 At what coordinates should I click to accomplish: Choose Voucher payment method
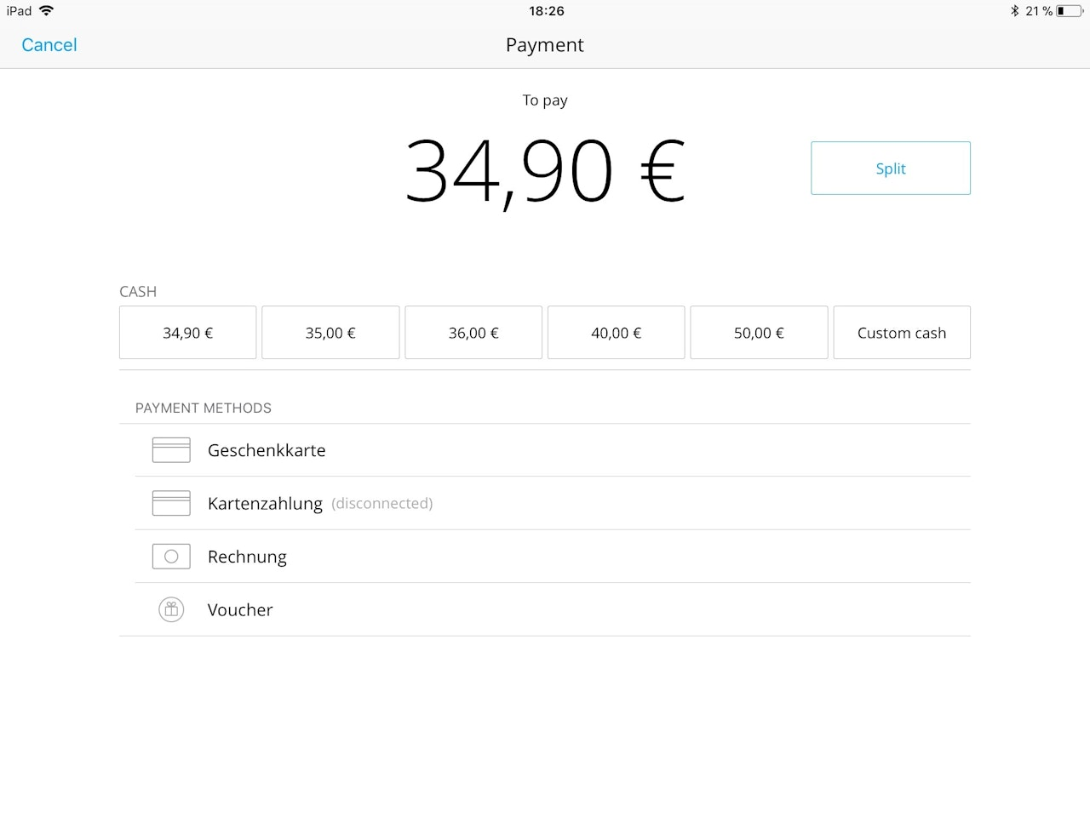tap(240, 609)
